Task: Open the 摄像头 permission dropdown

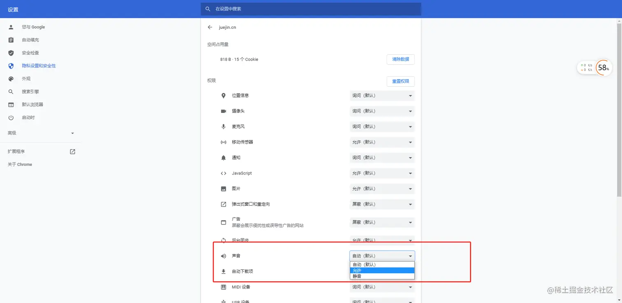Action: click(x=382, y=111)
